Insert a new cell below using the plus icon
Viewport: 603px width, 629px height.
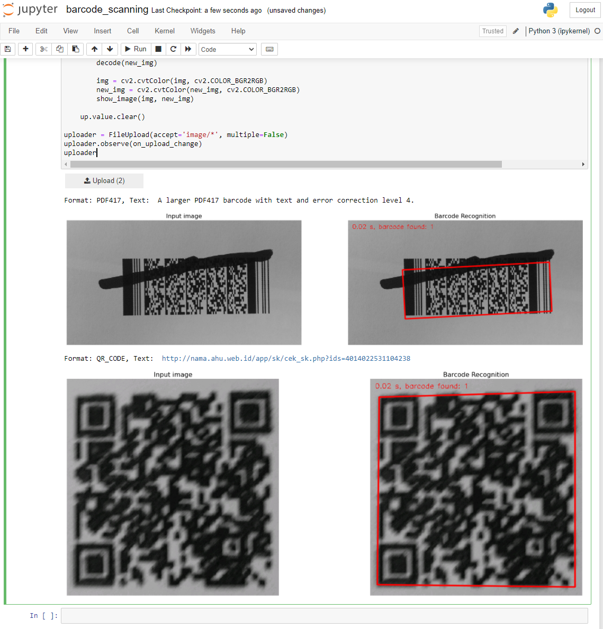(25, 49)
